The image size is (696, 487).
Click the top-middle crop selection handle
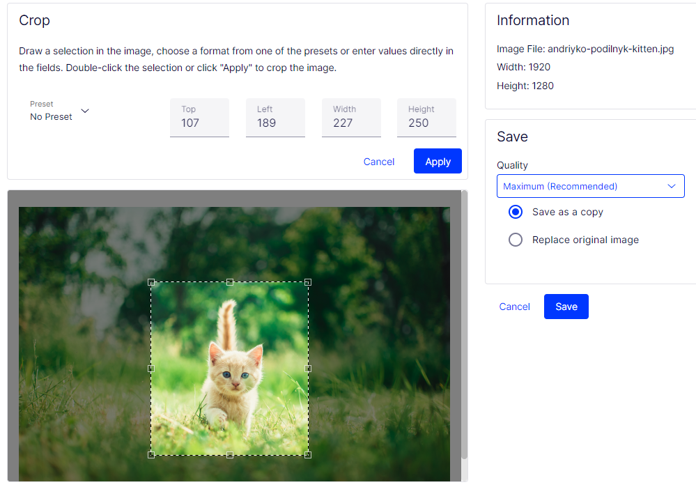[230, 282]
